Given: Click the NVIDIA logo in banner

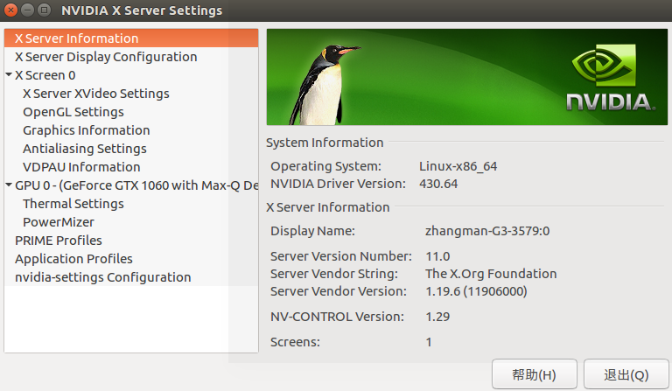Looking at the screenshot, I should (610, 78).
